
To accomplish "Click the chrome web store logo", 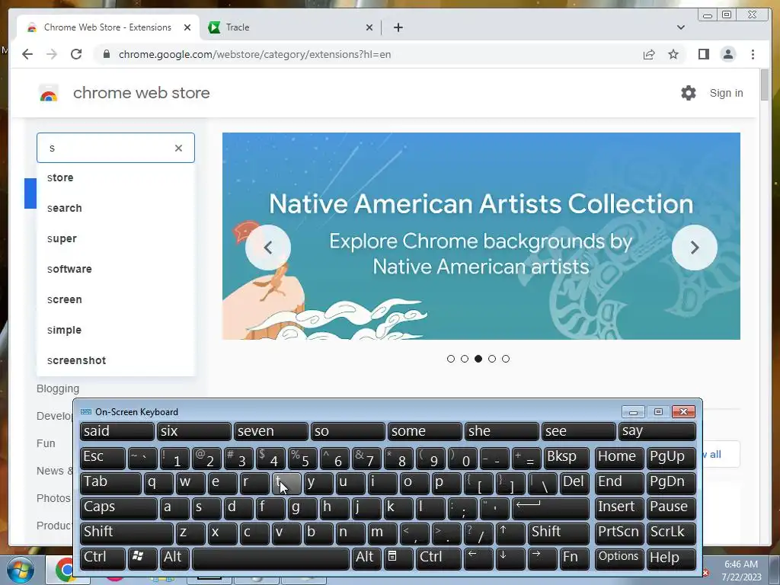I will [49, 93].
